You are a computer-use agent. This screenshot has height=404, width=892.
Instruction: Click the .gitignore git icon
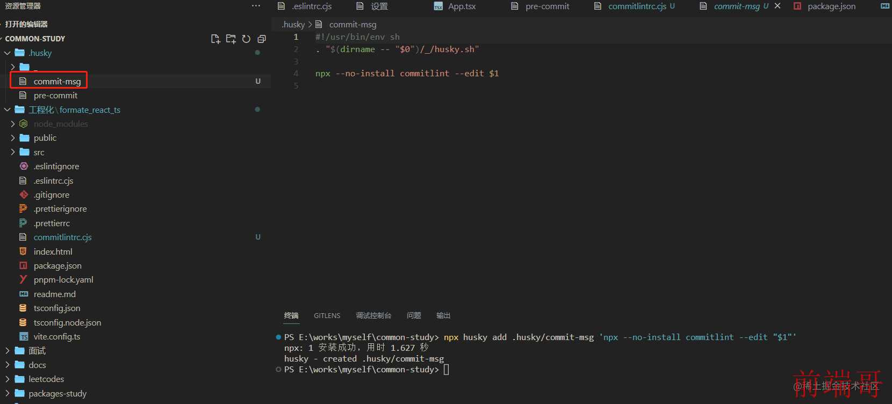24,194
